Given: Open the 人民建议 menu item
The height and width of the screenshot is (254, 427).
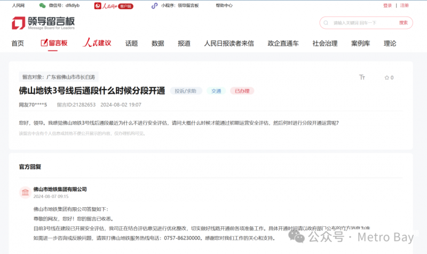Looking at the screenshot, I should coord(97,44).
